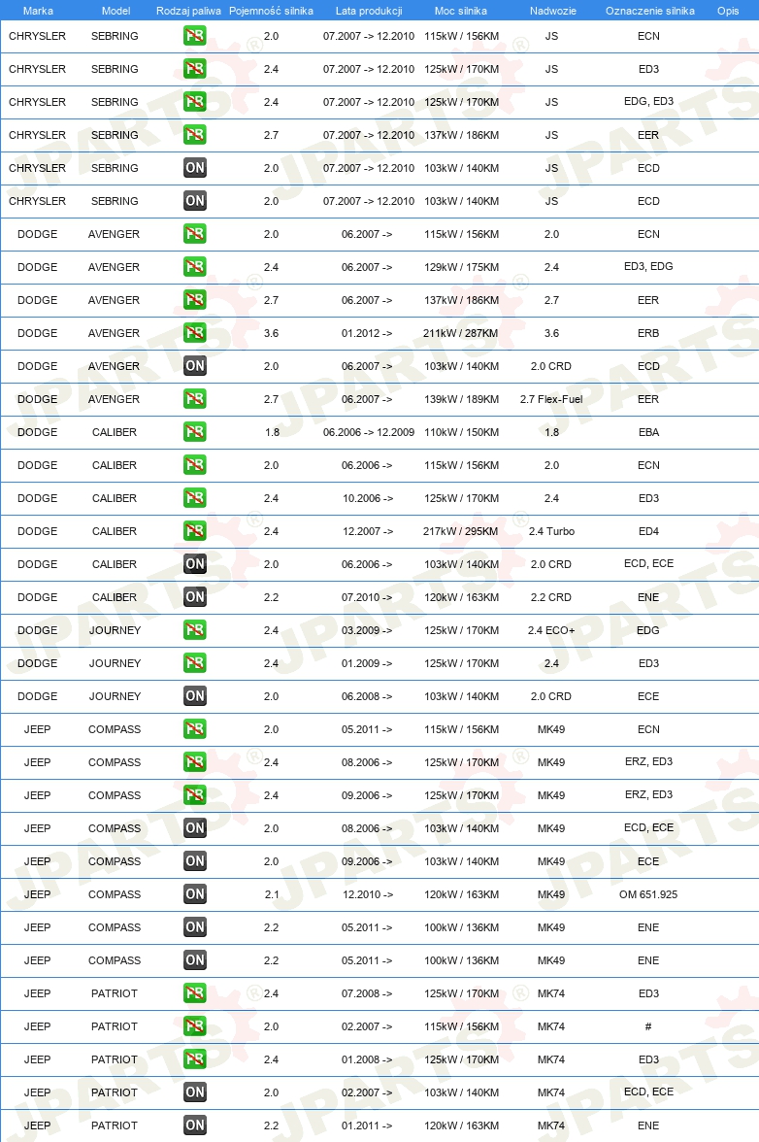This screenshot has height=1142, width=759.
Task: Click the petrol icon in Journey 01.2009 row
Action: pos(194,662)
